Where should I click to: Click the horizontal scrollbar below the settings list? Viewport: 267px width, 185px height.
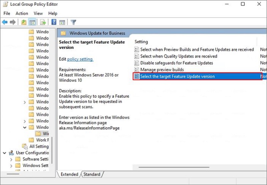[197, 167]
